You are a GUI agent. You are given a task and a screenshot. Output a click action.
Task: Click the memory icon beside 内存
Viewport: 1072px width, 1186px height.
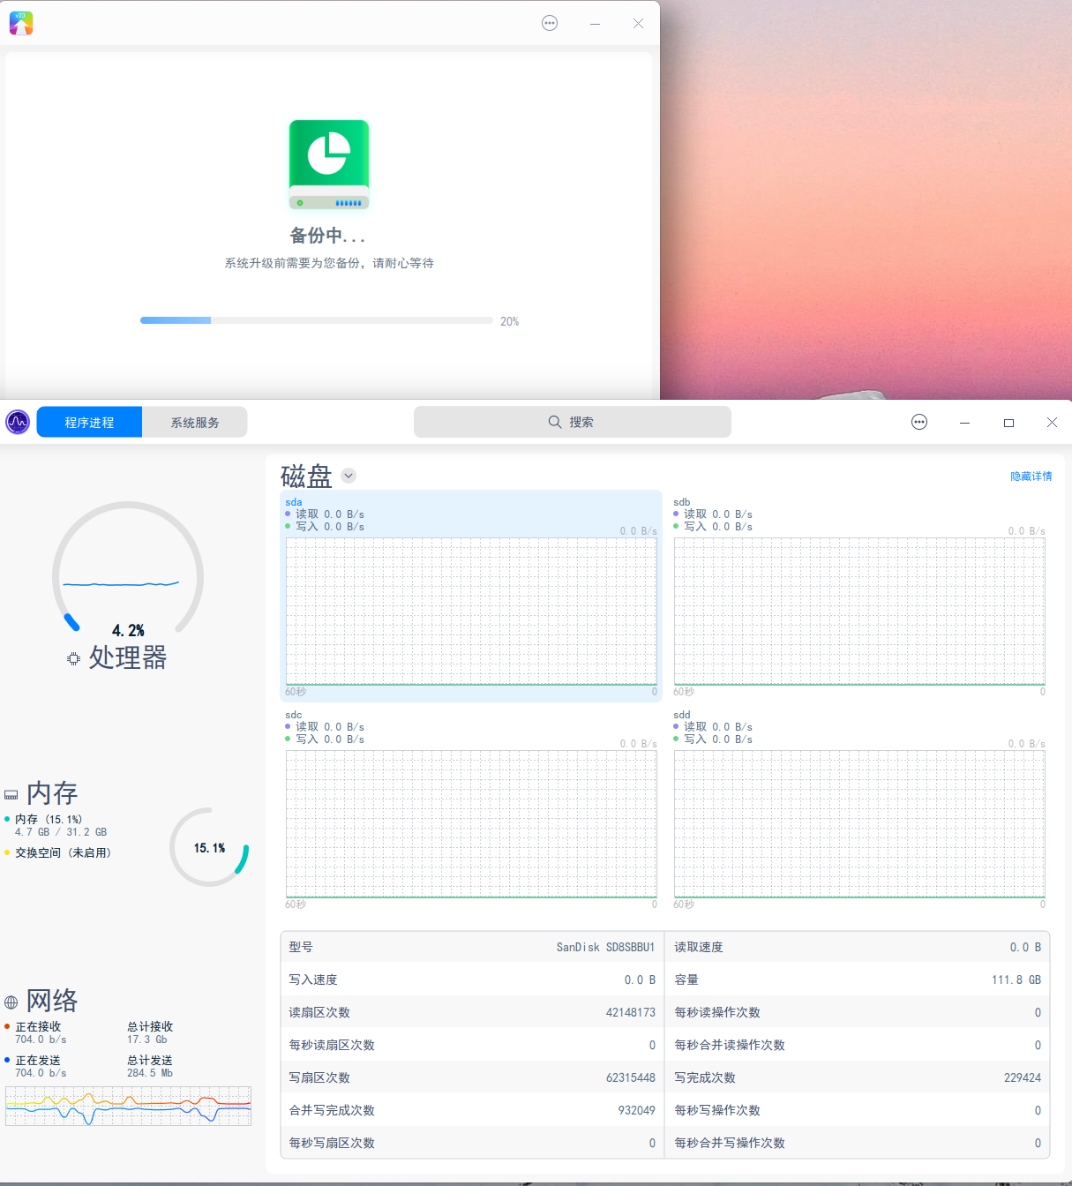pyautogui.click(x=11, y=793)
